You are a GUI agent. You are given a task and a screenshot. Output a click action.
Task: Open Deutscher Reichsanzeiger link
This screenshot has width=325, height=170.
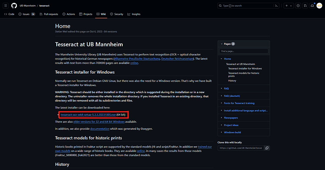click(x=177, y=59)
